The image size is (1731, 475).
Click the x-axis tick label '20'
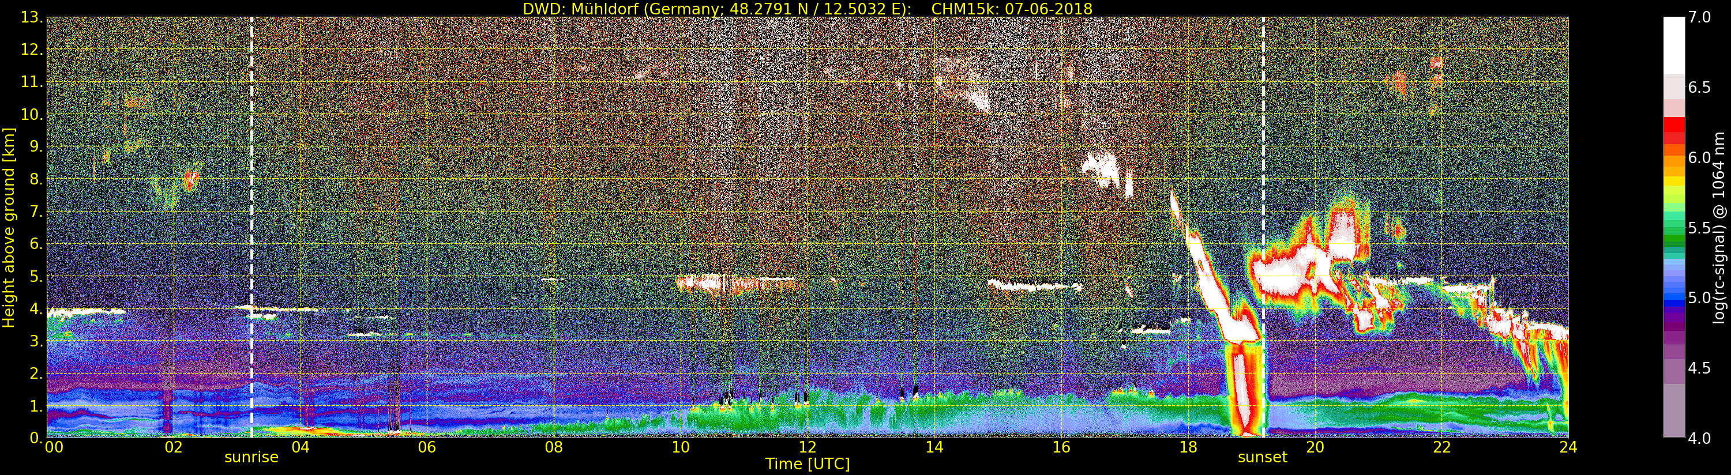pos(1315,447)
